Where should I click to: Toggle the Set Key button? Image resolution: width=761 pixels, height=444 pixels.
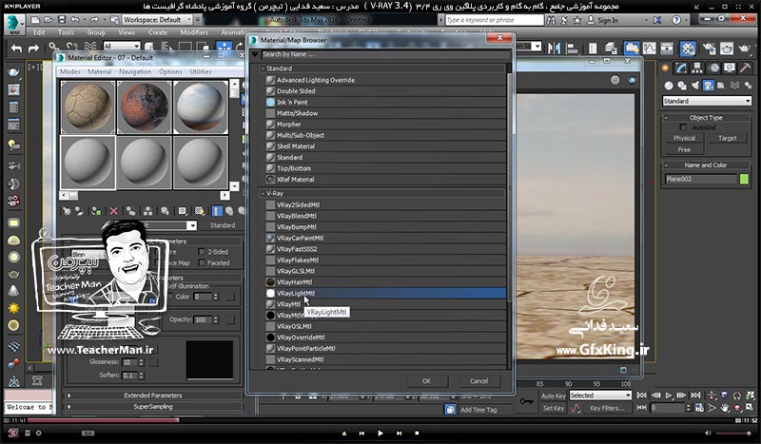tap(554, 408)
